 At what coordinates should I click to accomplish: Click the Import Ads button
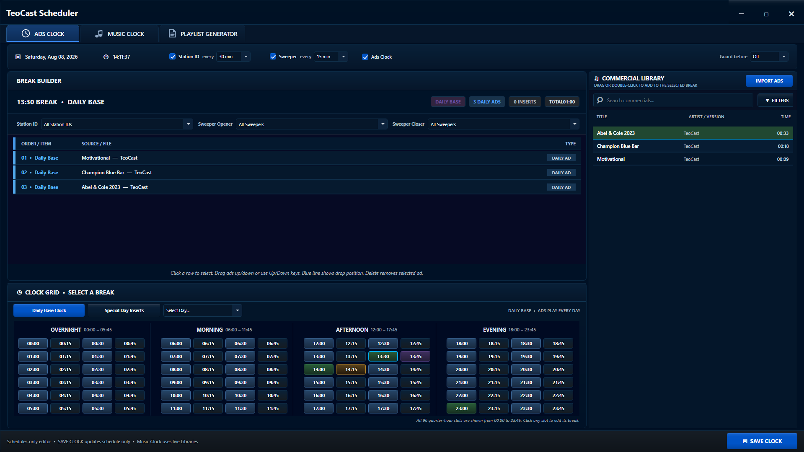click(x=769, y=81)
